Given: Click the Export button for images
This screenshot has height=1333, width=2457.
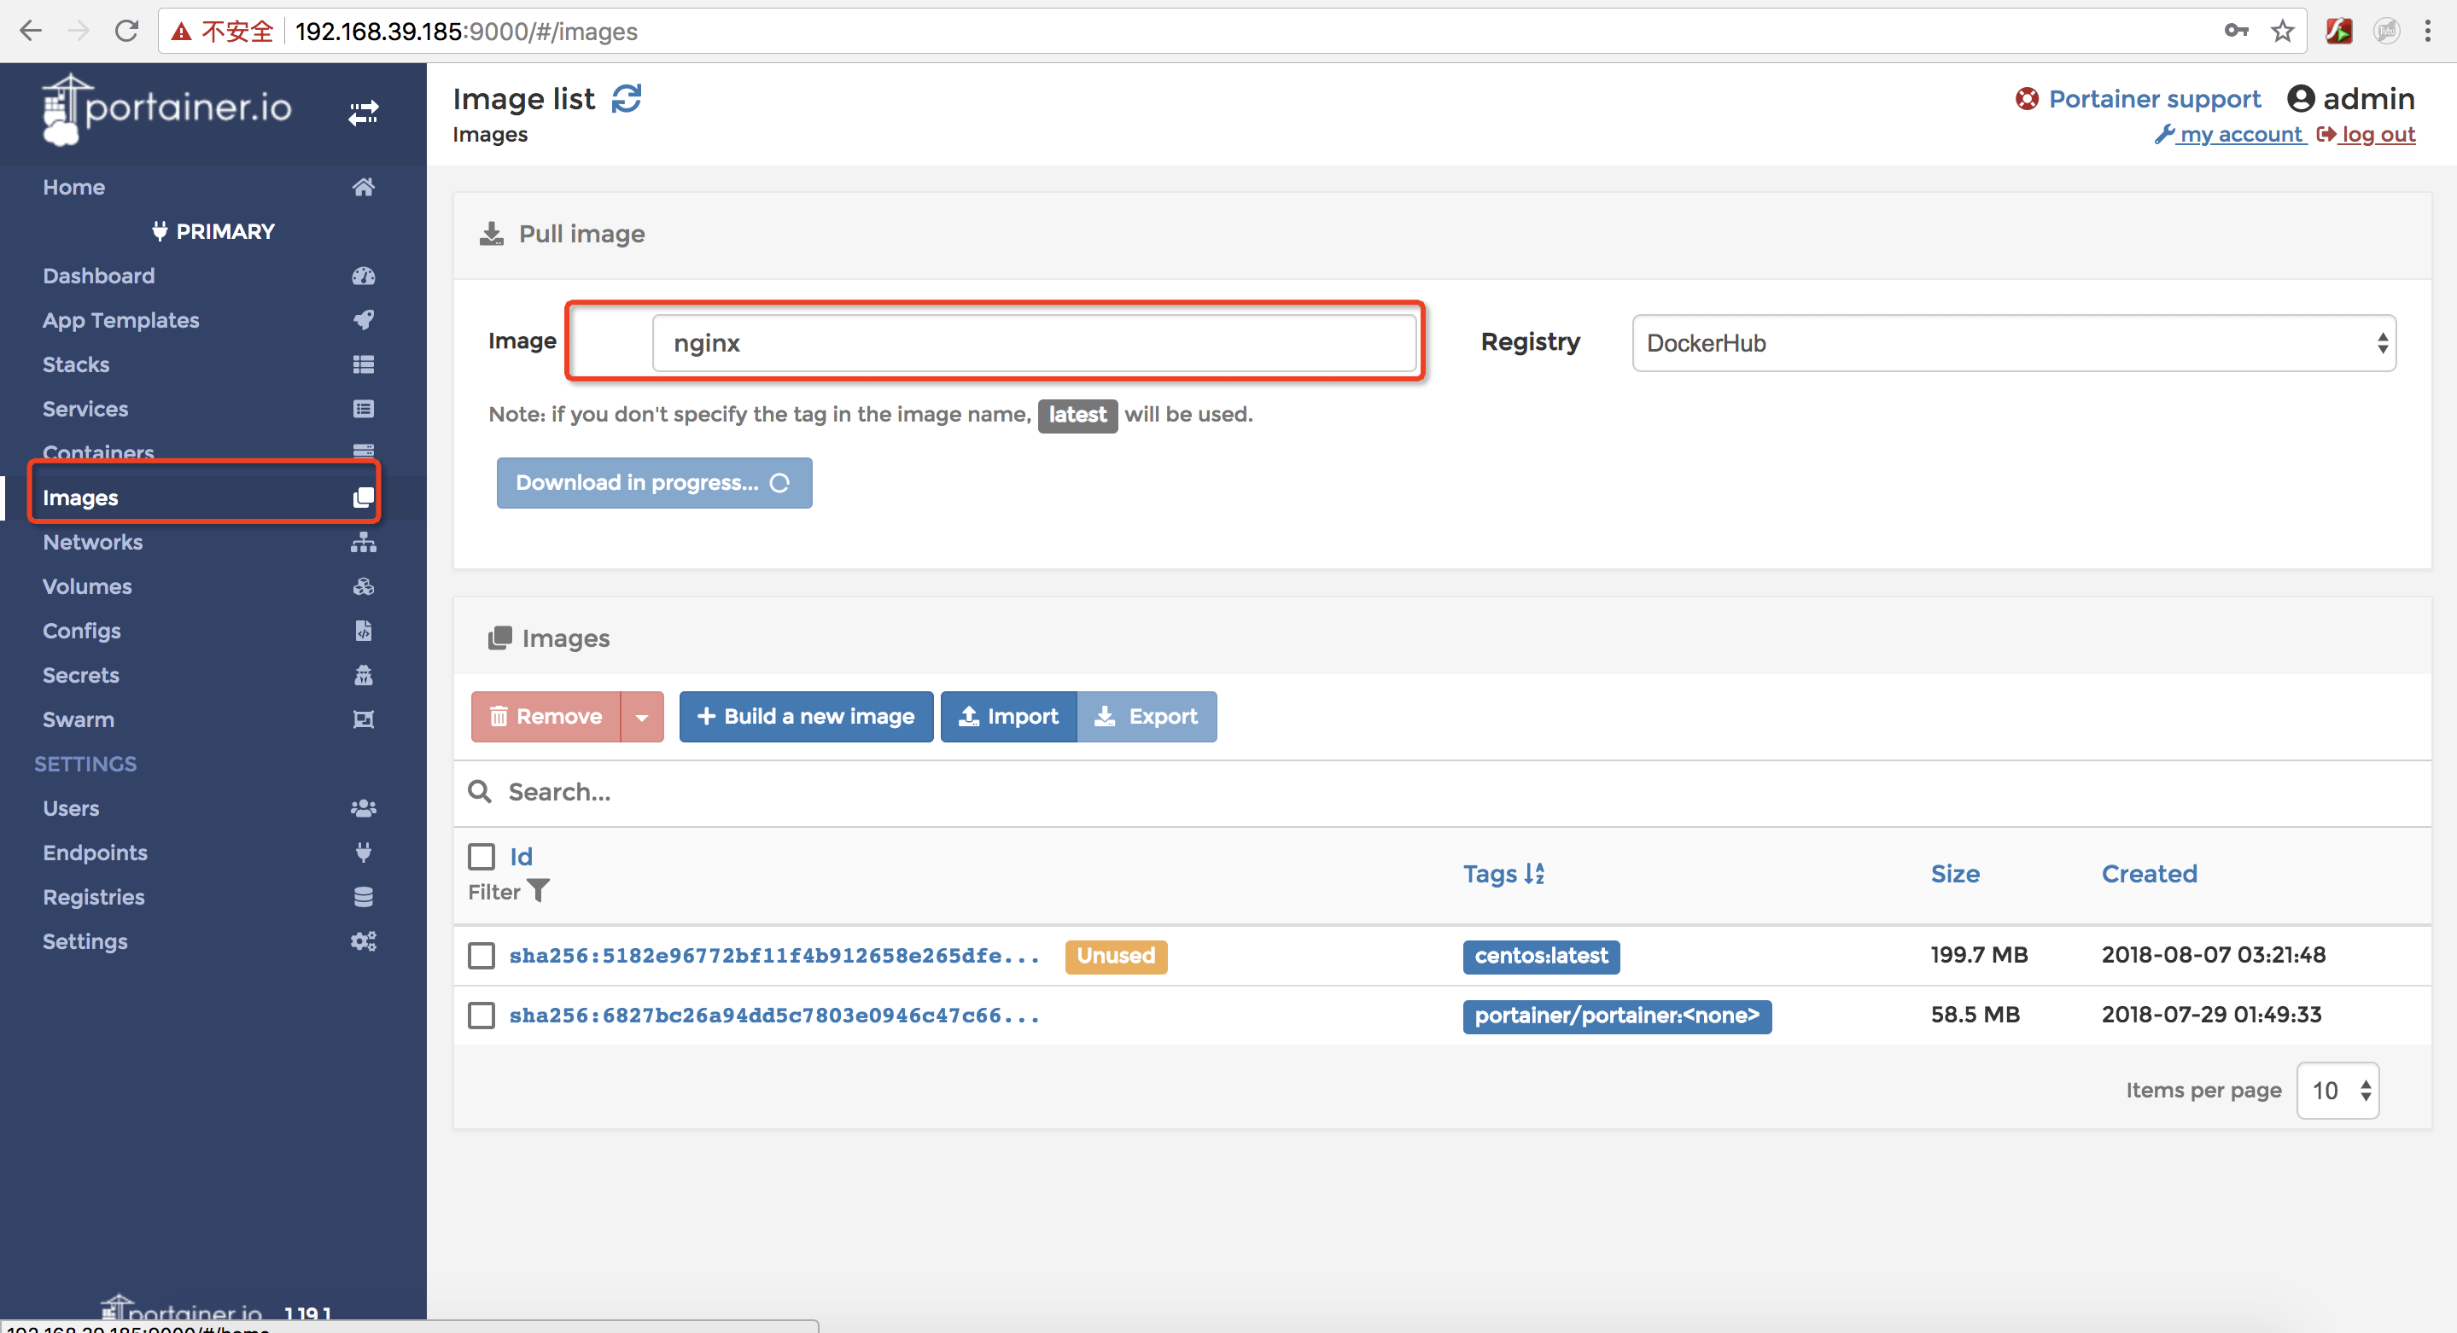Looking at the screenshot, I should [1147, 718].
